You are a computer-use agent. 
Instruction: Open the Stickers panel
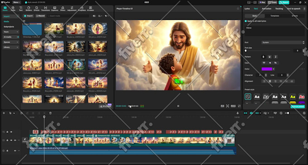pyautogui.click(x=29, y=9)
